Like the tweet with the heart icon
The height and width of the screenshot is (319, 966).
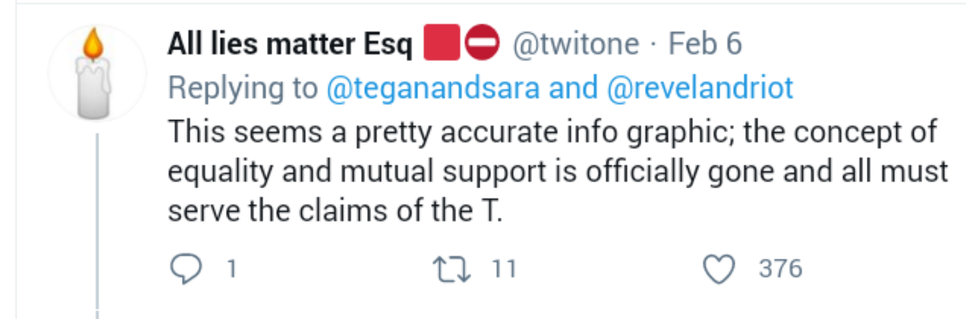pos(720,269)
